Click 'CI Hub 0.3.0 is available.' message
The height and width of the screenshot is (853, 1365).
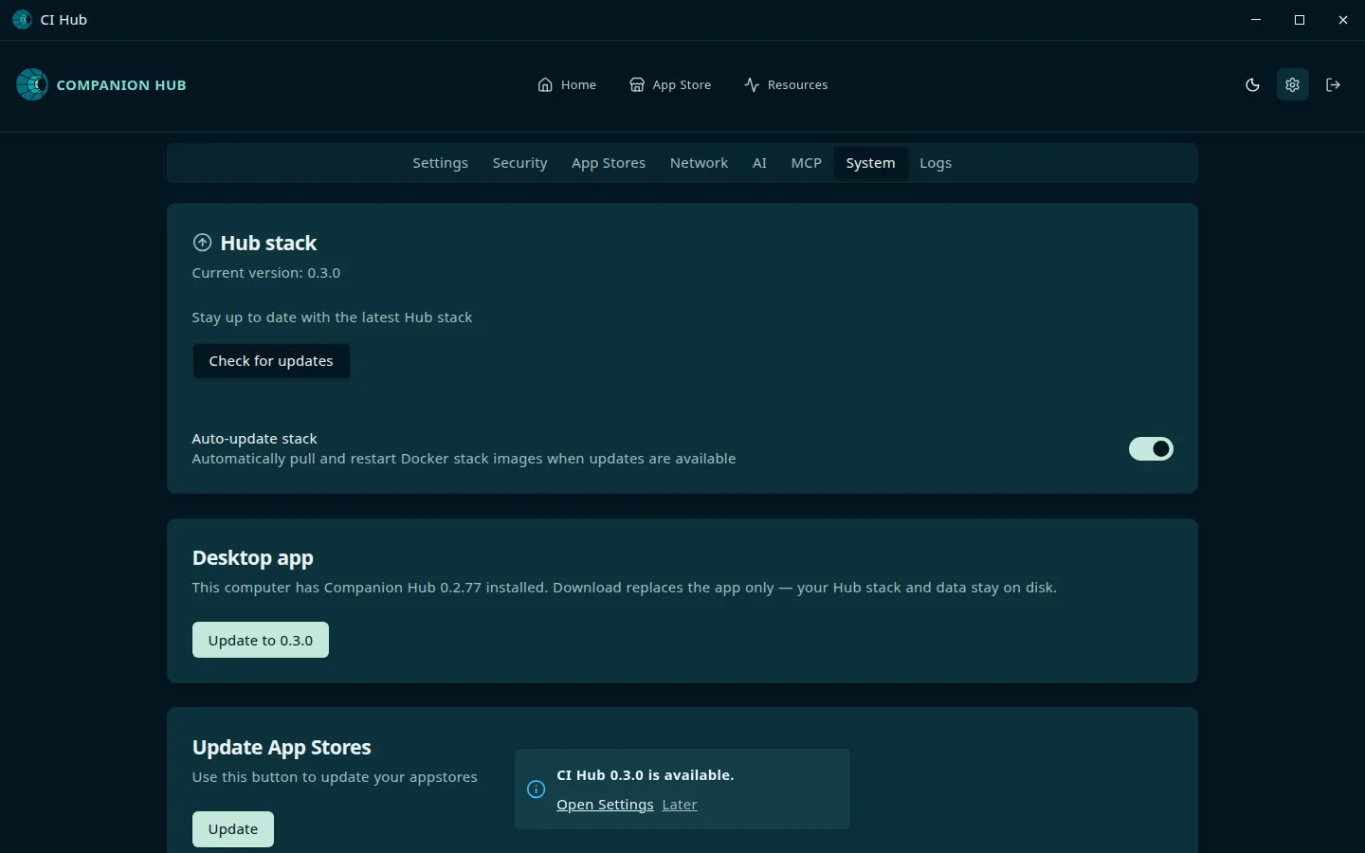pos(646,775)
